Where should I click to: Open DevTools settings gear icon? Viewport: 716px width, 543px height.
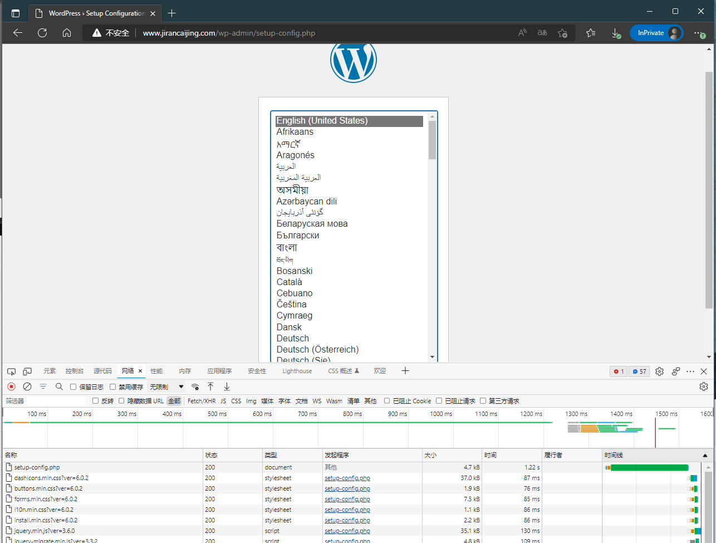click(x=660, y=371)
